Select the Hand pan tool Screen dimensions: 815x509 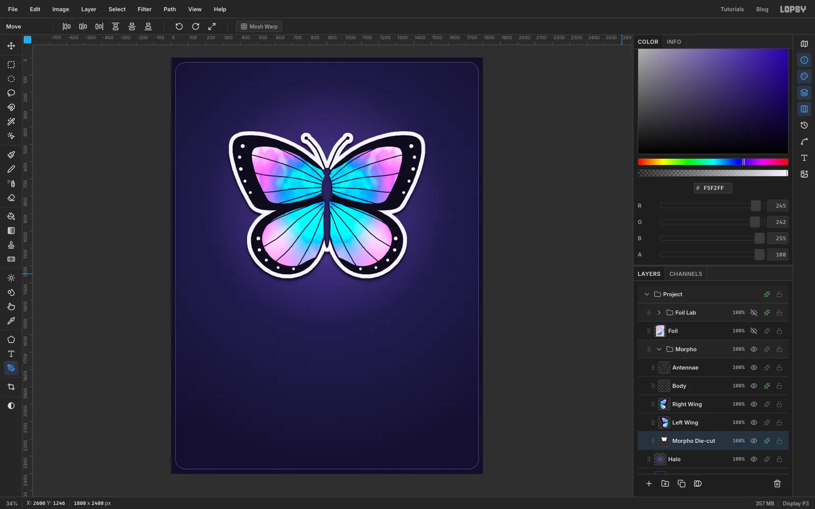(x=11, y=306)
